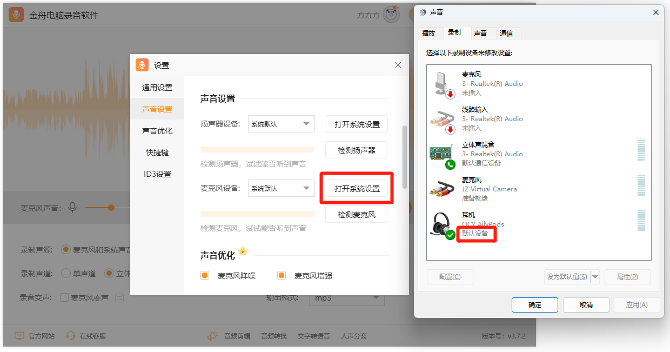Image resolution: width=670 pixels, height=352 pixels.
Task: Open 通用设置 in settings sidebar
Action: [157, 88]
